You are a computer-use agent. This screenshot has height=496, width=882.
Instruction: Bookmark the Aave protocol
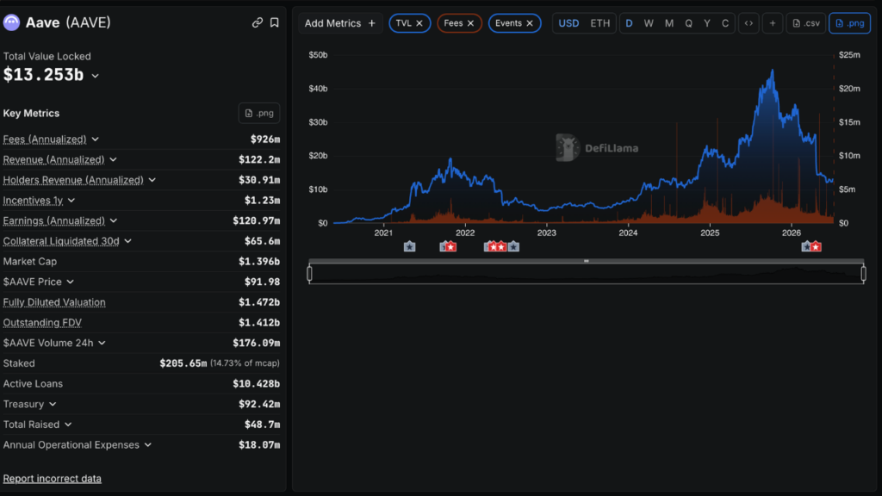(275, 22)
